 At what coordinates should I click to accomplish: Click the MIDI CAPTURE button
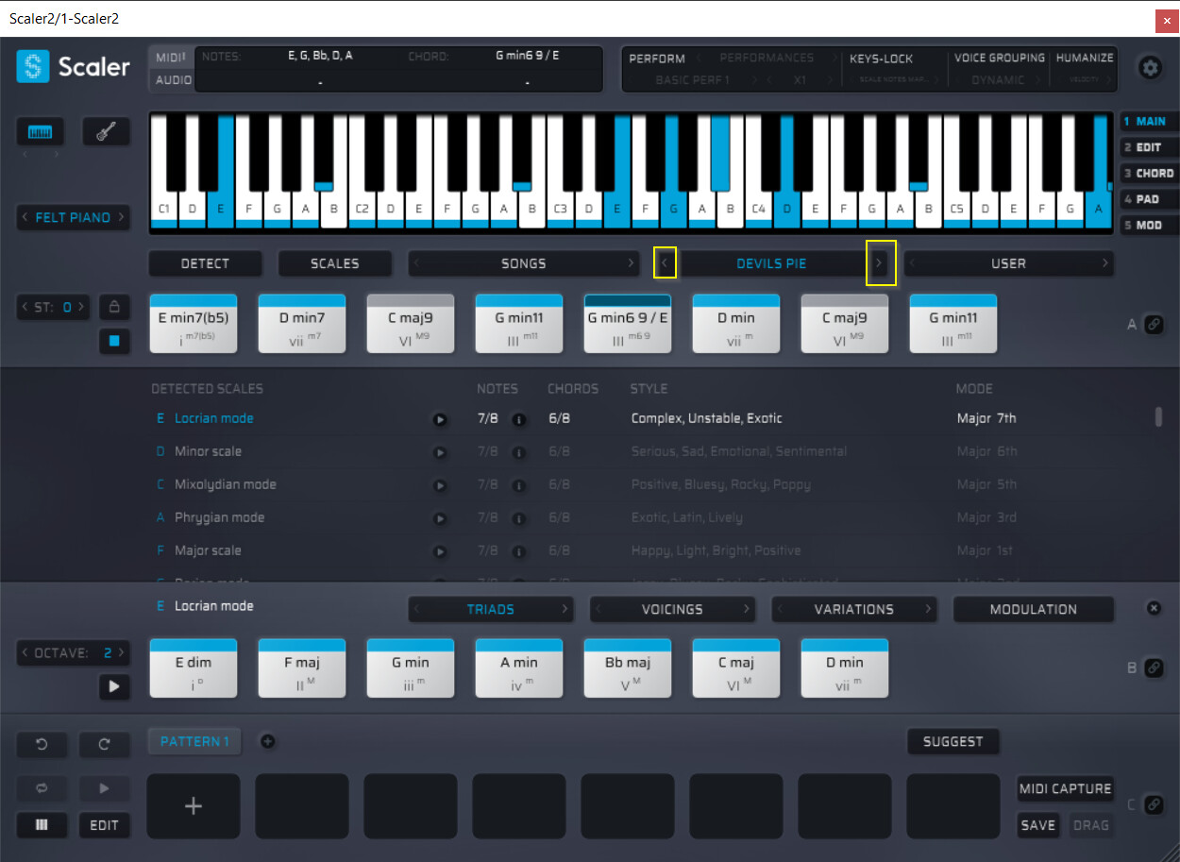tap(1066, 788)
